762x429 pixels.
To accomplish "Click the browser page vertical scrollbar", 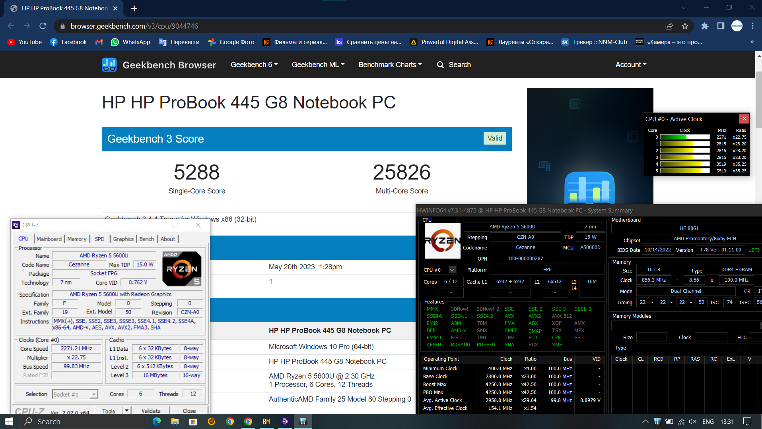I will click(x=758, y=100).
